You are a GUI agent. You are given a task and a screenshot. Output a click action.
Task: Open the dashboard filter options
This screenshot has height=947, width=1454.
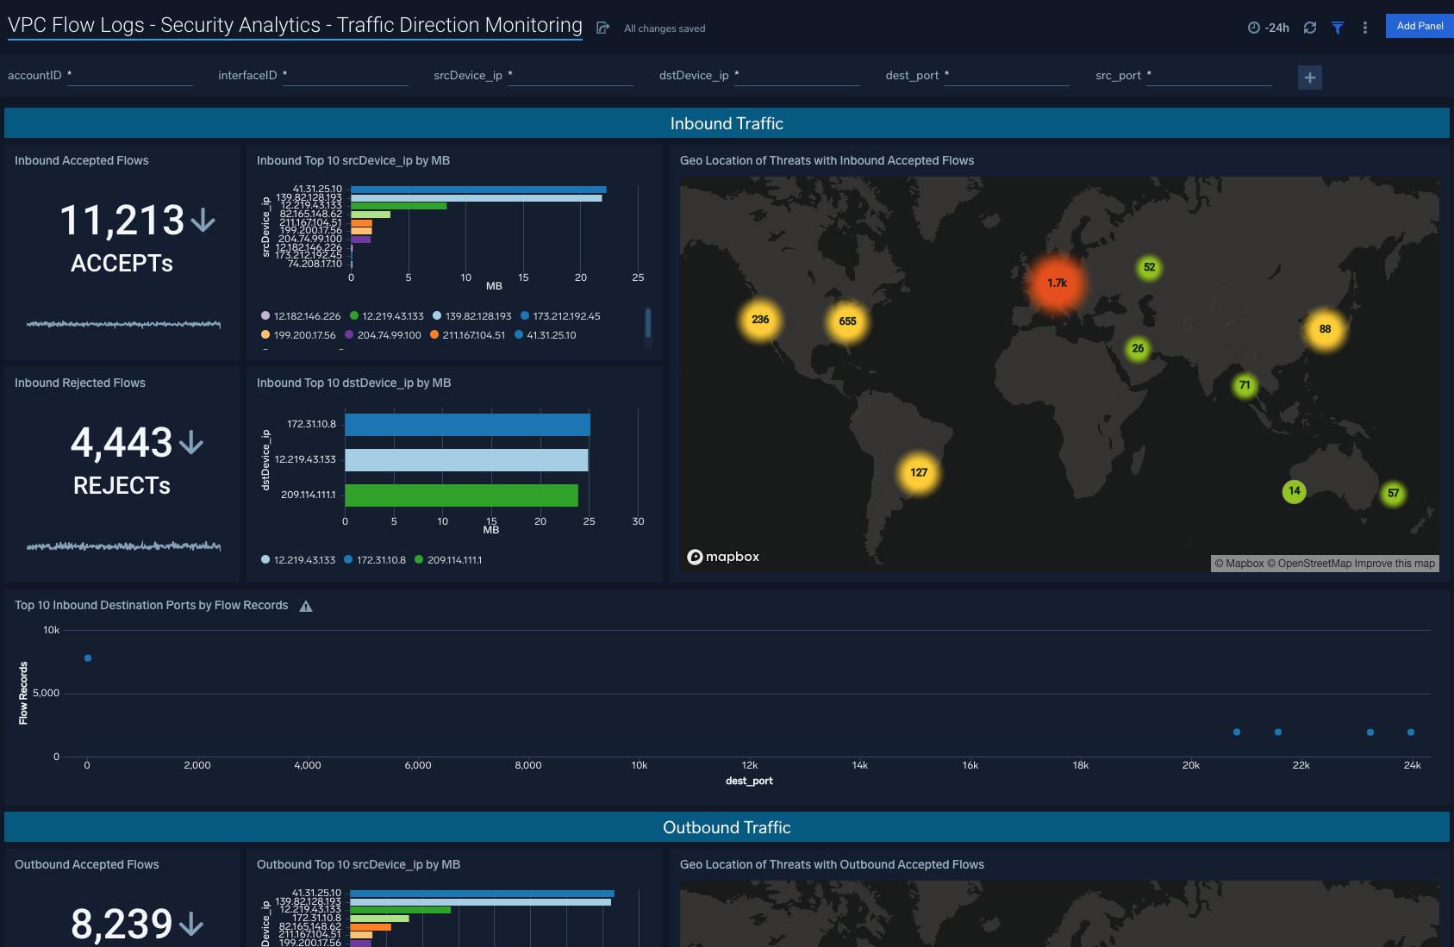coord(1337,28)
